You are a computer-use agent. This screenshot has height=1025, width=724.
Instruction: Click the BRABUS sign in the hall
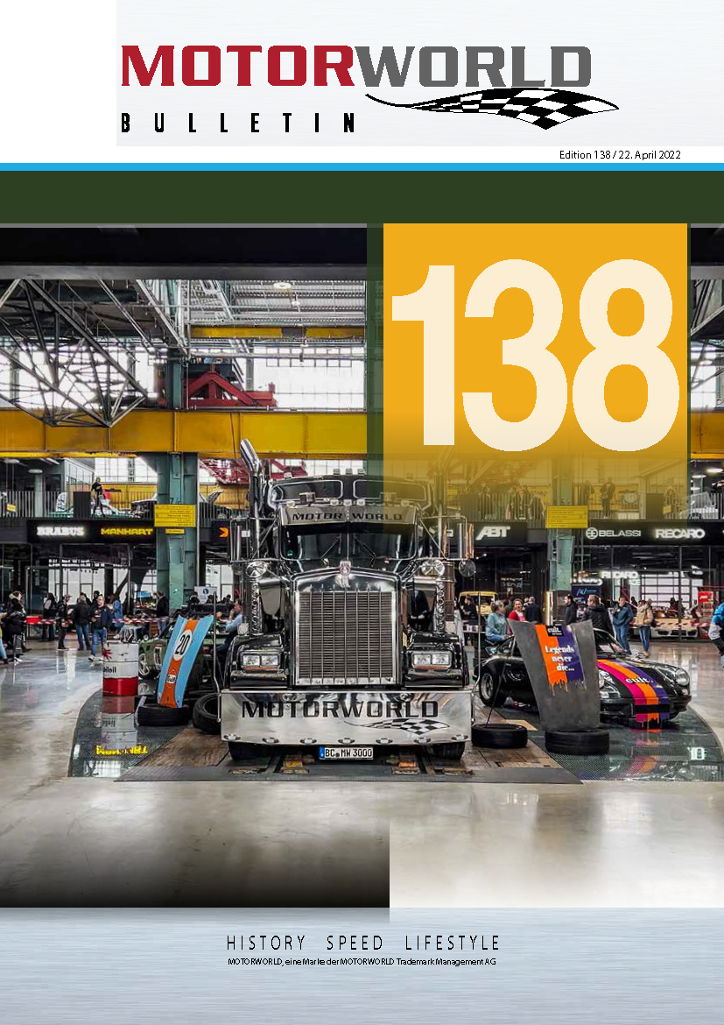(x=60, y=532)
